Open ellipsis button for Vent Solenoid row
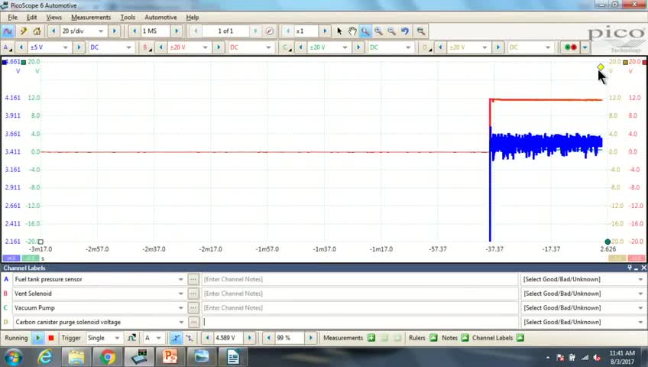 click(193, 294)
